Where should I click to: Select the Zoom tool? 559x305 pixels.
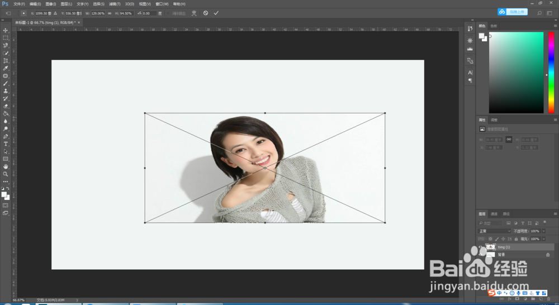pyautogui.click(x=6, y=174)
